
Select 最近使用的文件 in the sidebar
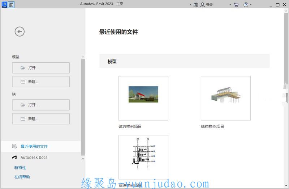[41, 146]
